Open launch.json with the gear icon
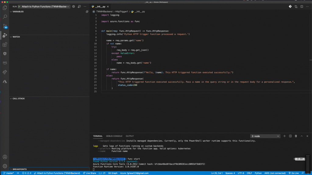Viewport: 312px width, 175px height. [73, 6]
